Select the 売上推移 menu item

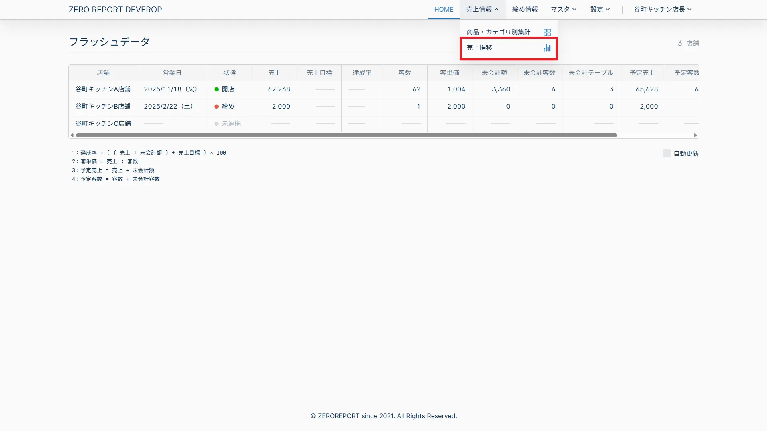(480, 48)
